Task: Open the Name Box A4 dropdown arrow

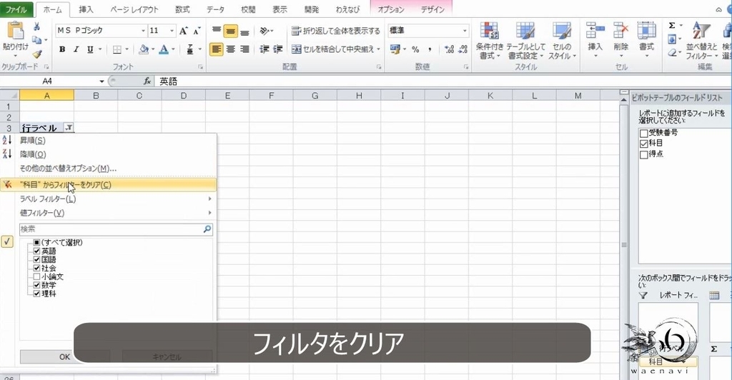Action: click(102, 81)
